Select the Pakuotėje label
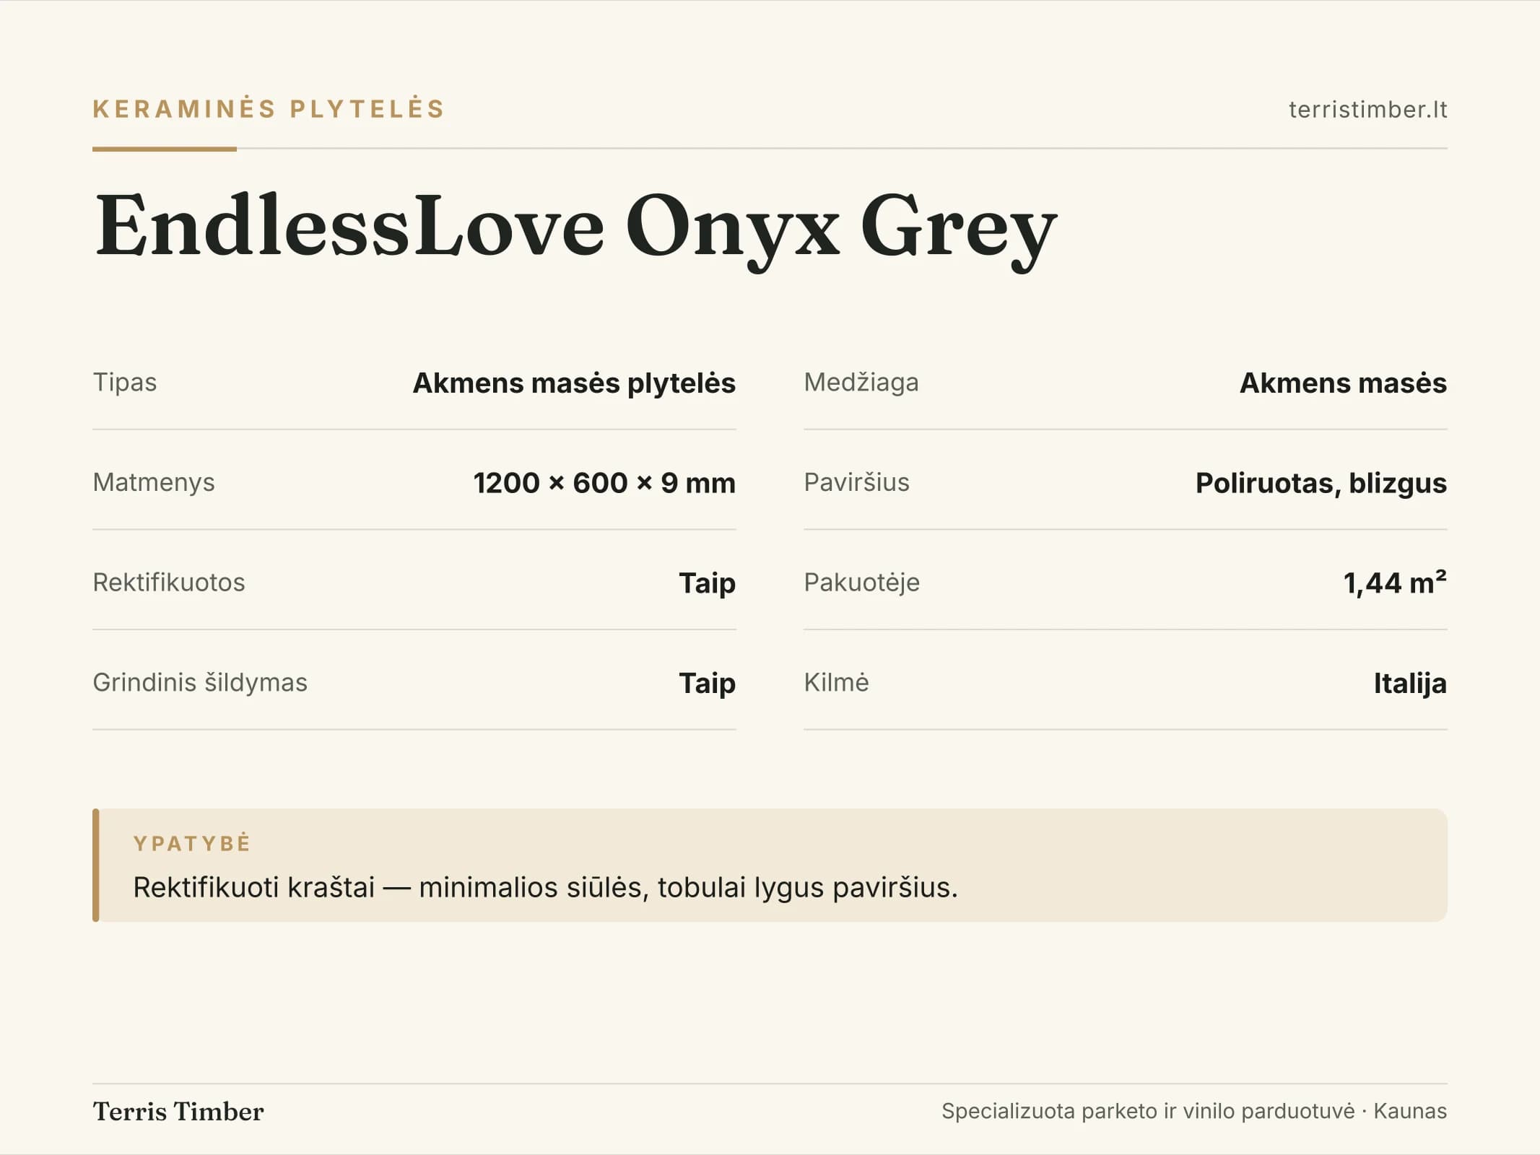1540x1155 pixels. [861, 582]
